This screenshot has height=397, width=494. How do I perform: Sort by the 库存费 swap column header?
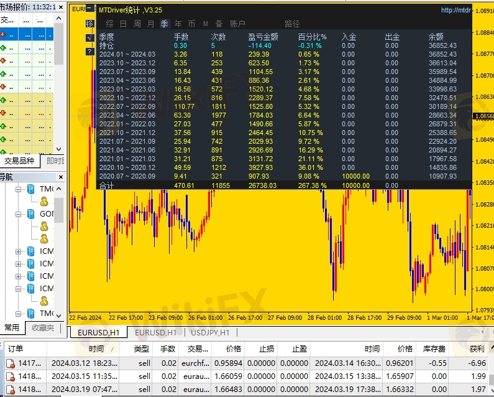(x=431, y=348)
